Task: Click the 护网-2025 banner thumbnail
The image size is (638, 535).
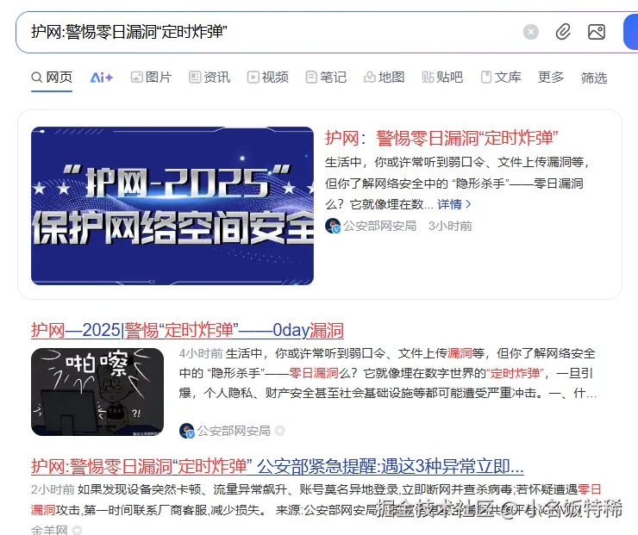Action: [x=172, y=206]
